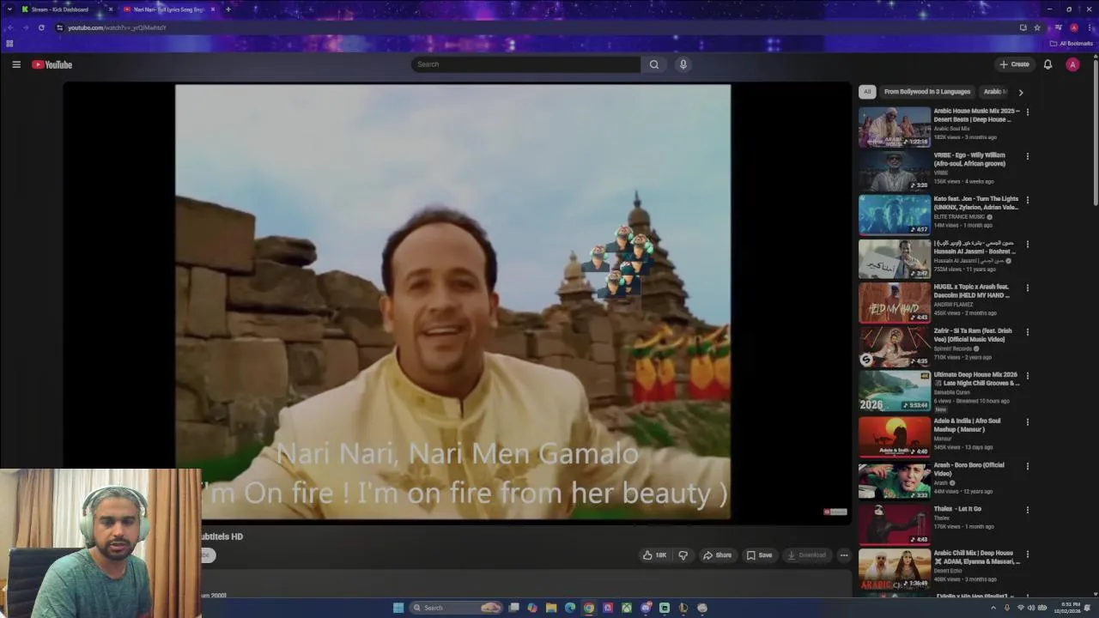This screenshot has width=1099, height=618.
Task: Open the YouTube guide hamburger menu
Action: click(x=16, y=64)
